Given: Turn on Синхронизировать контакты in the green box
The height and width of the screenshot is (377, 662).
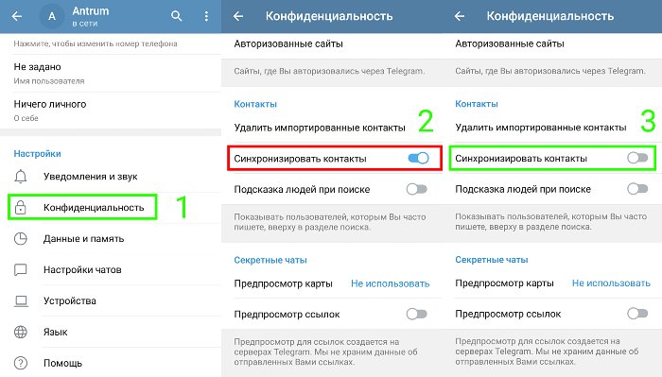Looking at the screenshot, I should coord(637,158).
